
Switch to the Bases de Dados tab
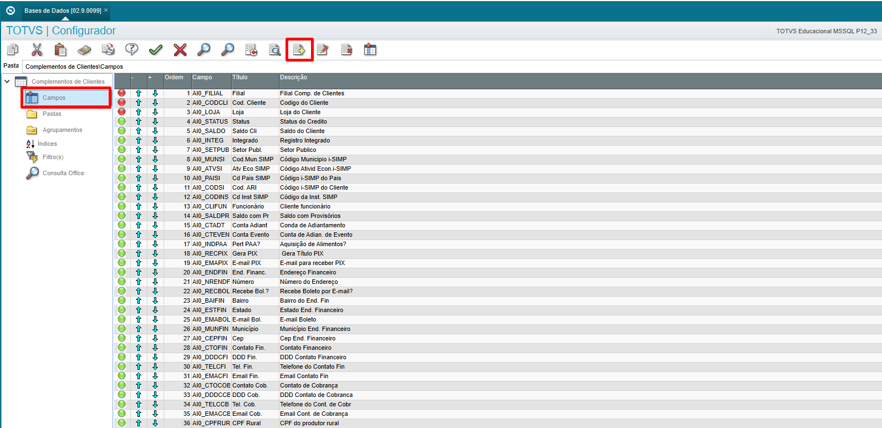[63, 11]
